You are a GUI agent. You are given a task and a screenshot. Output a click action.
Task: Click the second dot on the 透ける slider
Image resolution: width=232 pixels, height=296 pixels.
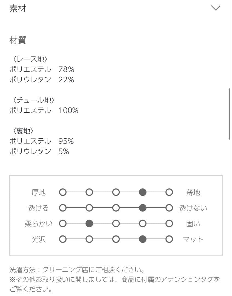point(89,208)
